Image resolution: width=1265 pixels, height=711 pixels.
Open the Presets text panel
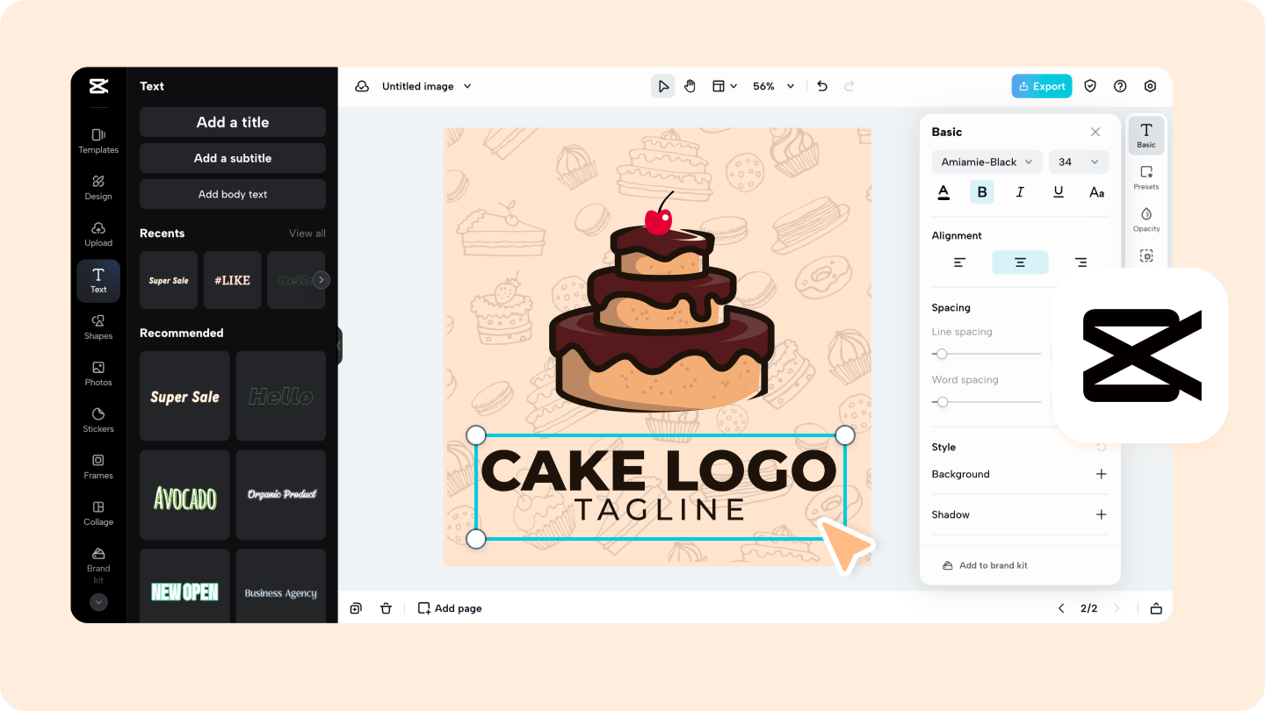(1146, 176)
